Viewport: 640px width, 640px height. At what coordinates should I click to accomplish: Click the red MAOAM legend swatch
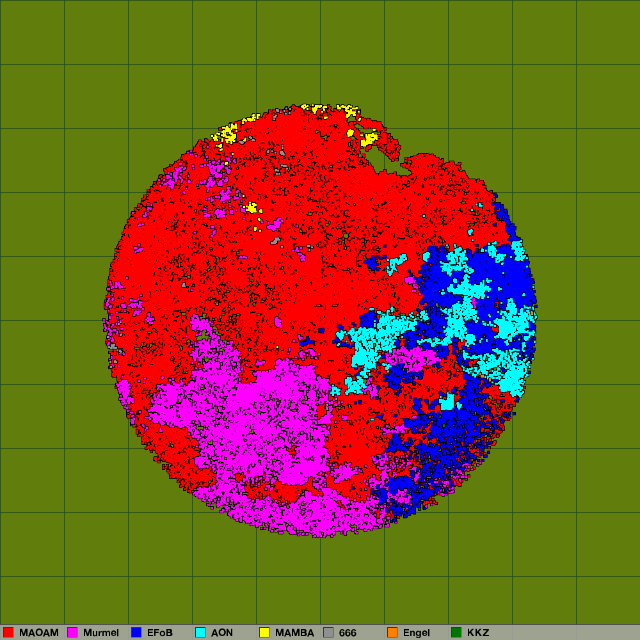(8, 632)
